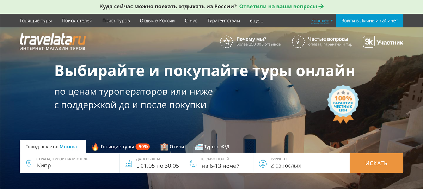The height and width of the screenshot is (189, 423).
Task: Click the moon icon in Кол-во ночей field
Action: [x=193, y=164]
